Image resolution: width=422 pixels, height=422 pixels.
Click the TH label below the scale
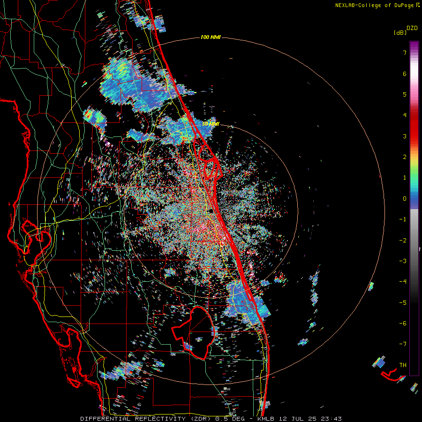point(403,365)
